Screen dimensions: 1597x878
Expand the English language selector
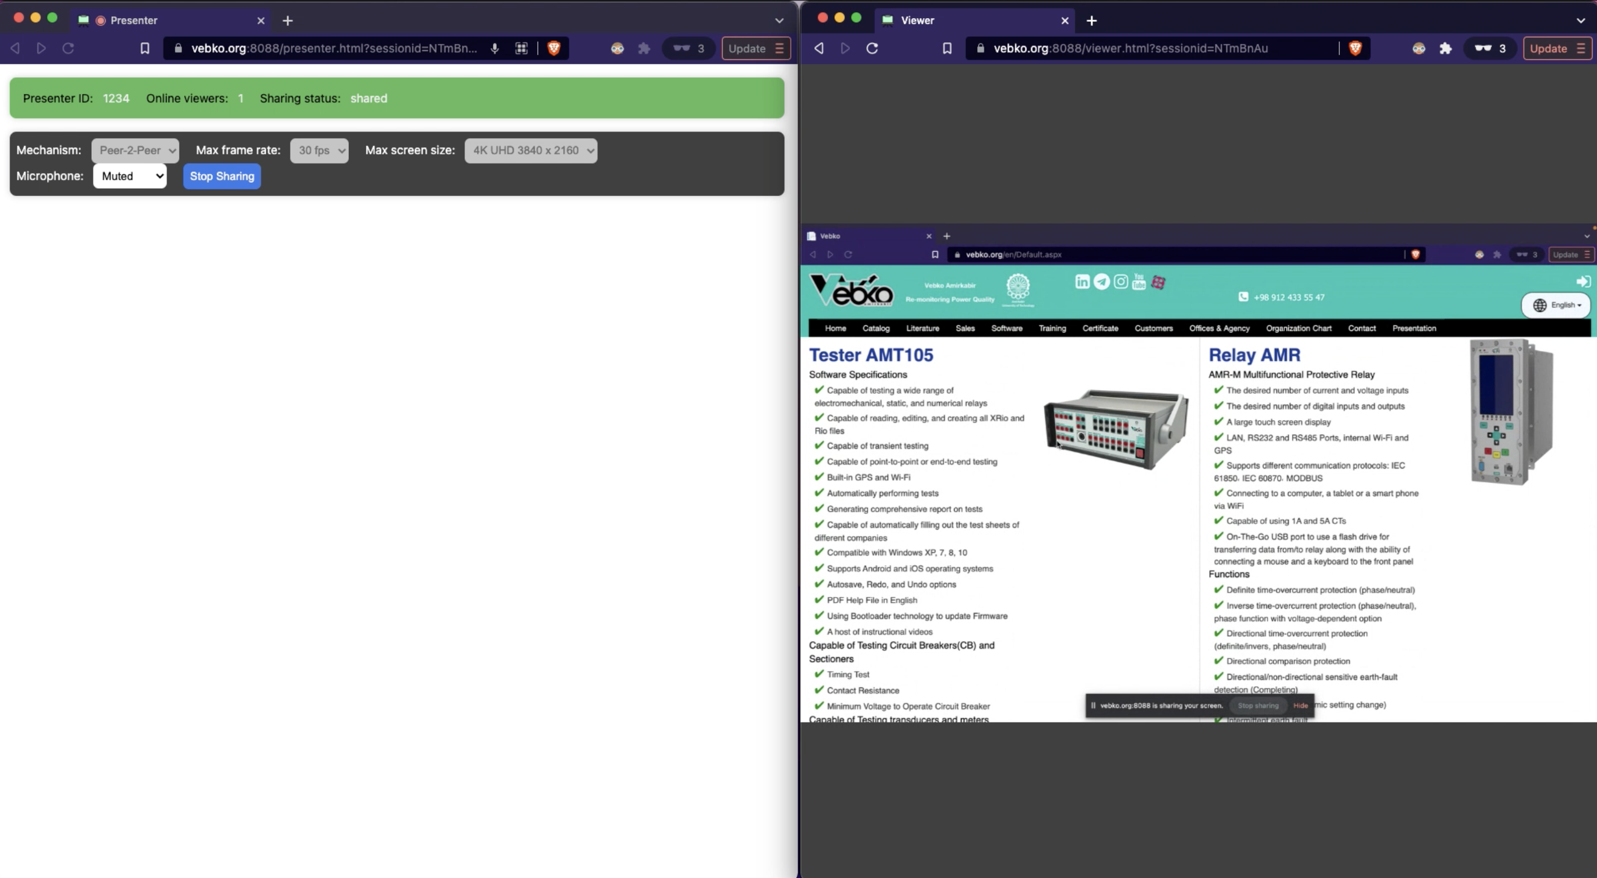[x=1556, y=305]
